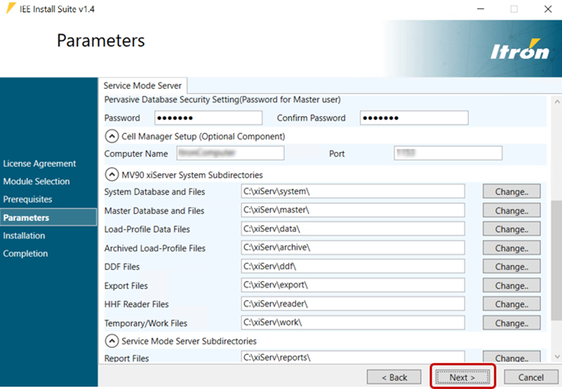Select License Agreement in sidebar

[x=39, y=164]
